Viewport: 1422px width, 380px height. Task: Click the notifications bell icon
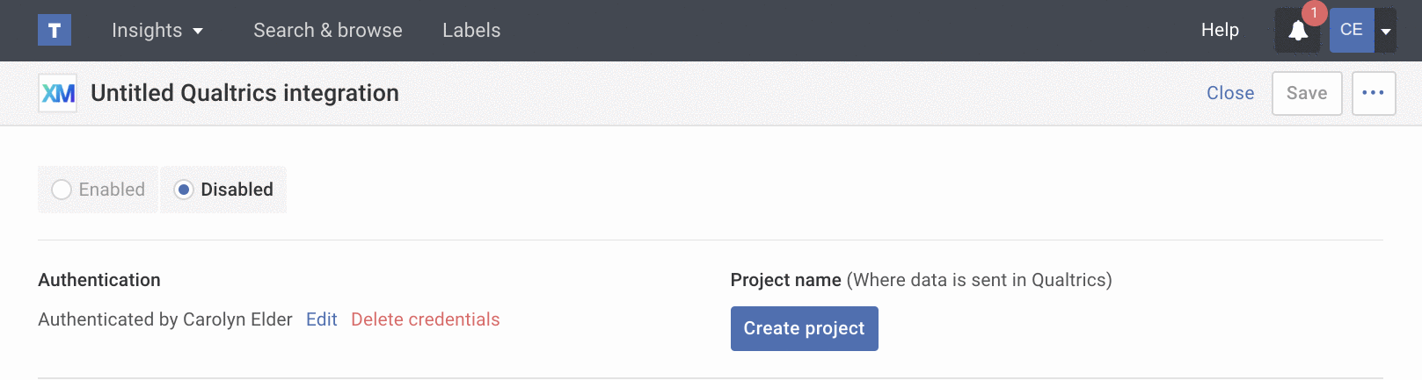(x=1297, y=32)
